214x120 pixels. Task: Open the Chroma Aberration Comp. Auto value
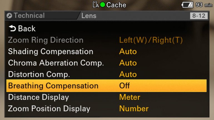tap(128, 63)
